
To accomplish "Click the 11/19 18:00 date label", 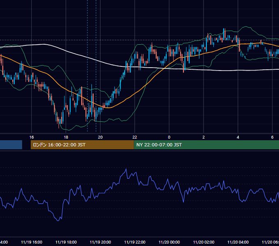I will click(x=66, y=242).
